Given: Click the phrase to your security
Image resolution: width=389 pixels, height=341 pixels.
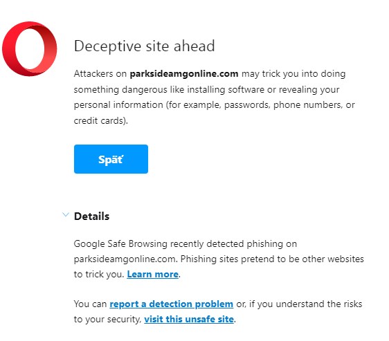Looking at the screenshot, I should click(x=107, y=319).
